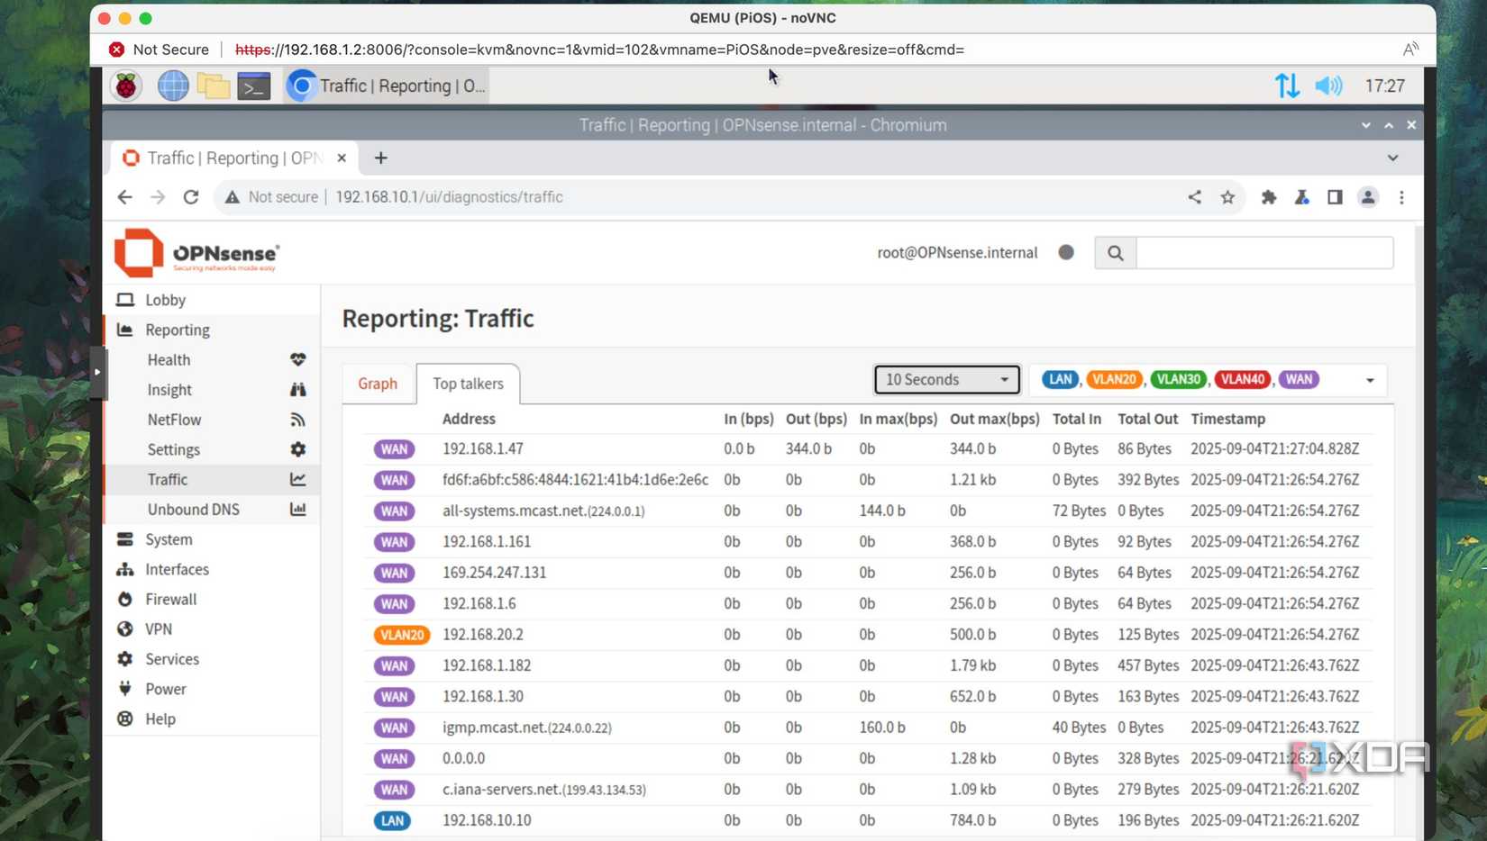Viewport: 1487px width, 841px height.
Task: Open the Chromium profile avatar icon
Action: click(x=1368, y=197)
